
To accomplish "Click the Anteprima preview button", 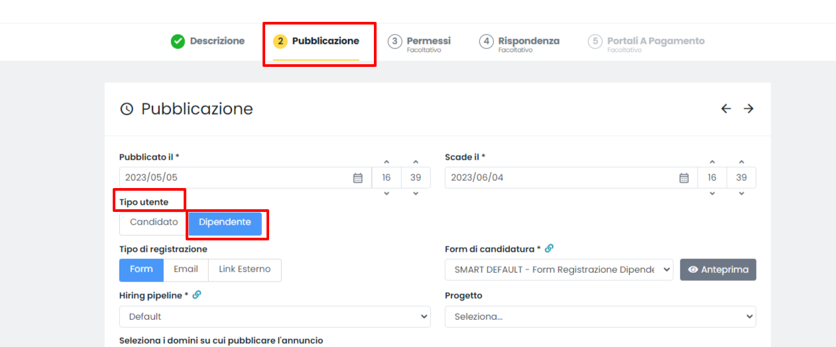I will (x=718, y=270).
